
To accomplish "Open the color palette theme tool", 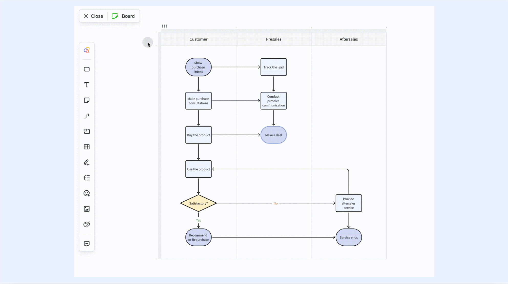I will 87,224.
